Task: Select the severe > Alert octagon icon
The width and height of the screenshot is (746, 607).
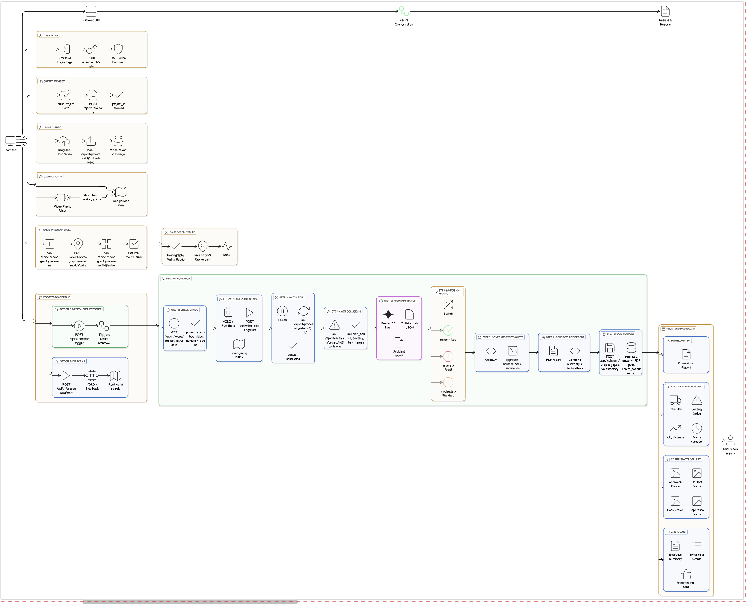Action: 448,356
